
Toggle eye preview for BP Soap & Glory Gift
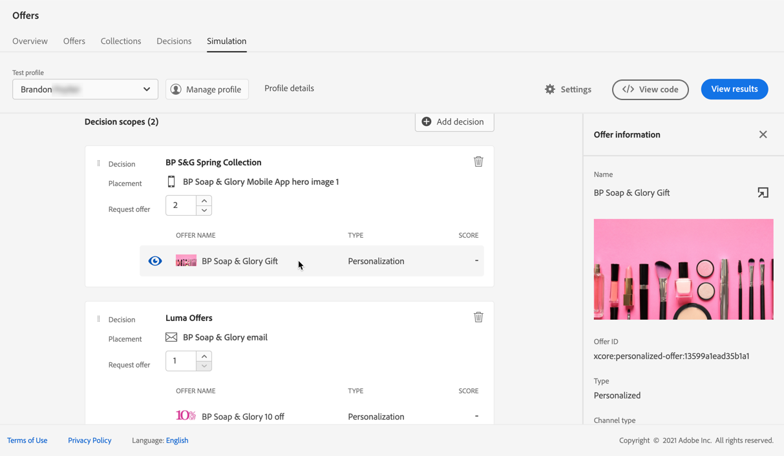click(x=155, y=261)
